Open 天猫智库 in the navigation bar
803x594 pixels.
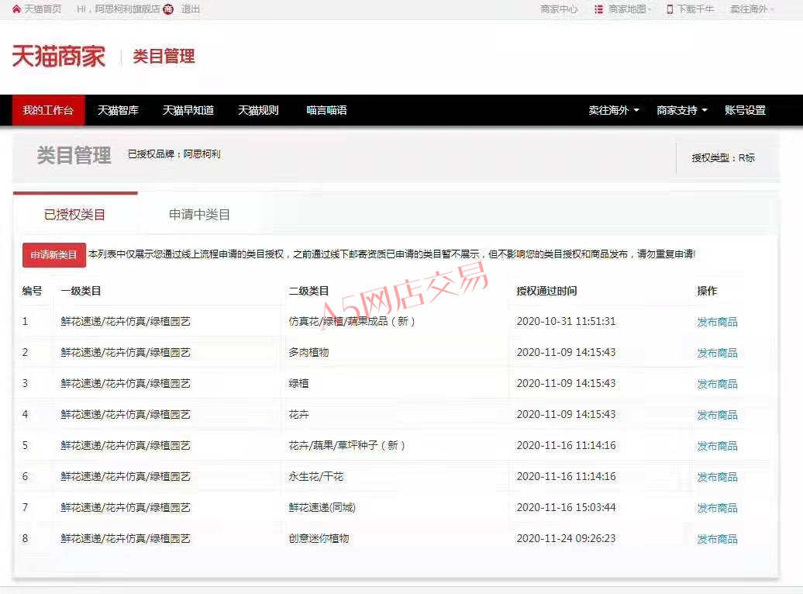tap(119, 110)
